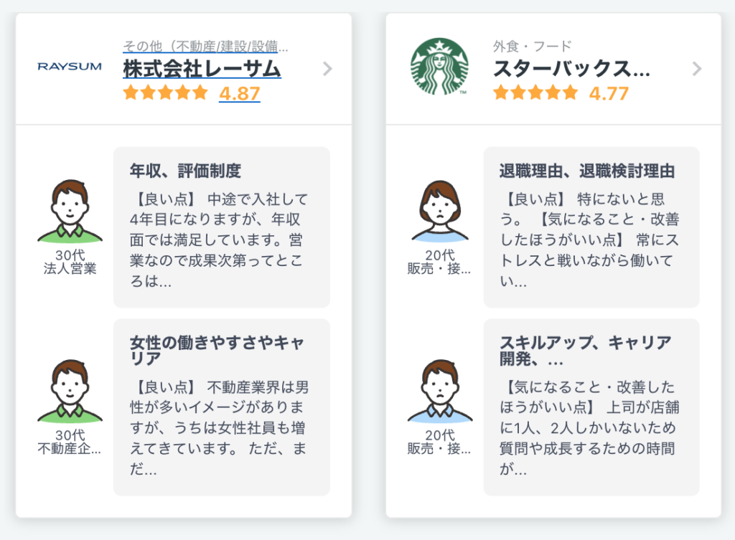Click the その他（不動産/建設/設備 category link

coord(205,47)
